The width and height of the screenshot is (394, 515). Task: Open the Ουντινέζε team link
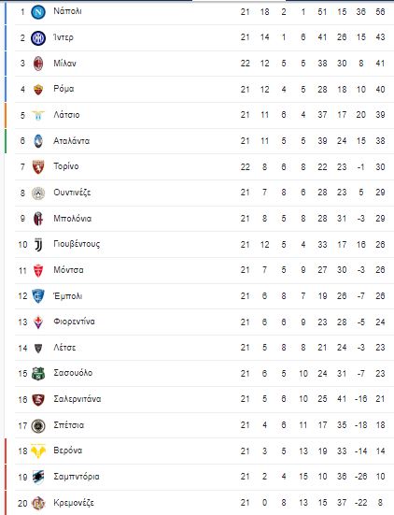click(72, 193)
